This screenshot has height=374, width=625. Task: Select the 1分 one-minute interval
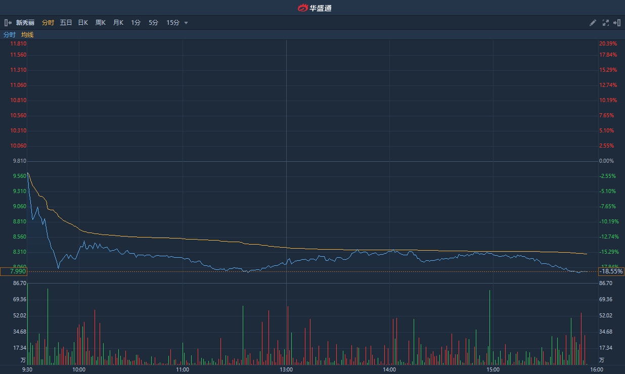tap(136, 23)
